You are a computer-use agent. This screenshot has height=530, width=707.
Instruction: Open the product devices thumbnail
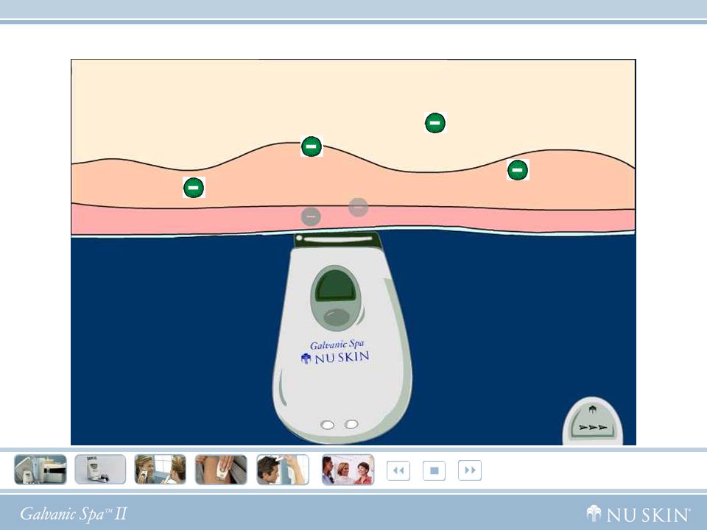point(41,470)
